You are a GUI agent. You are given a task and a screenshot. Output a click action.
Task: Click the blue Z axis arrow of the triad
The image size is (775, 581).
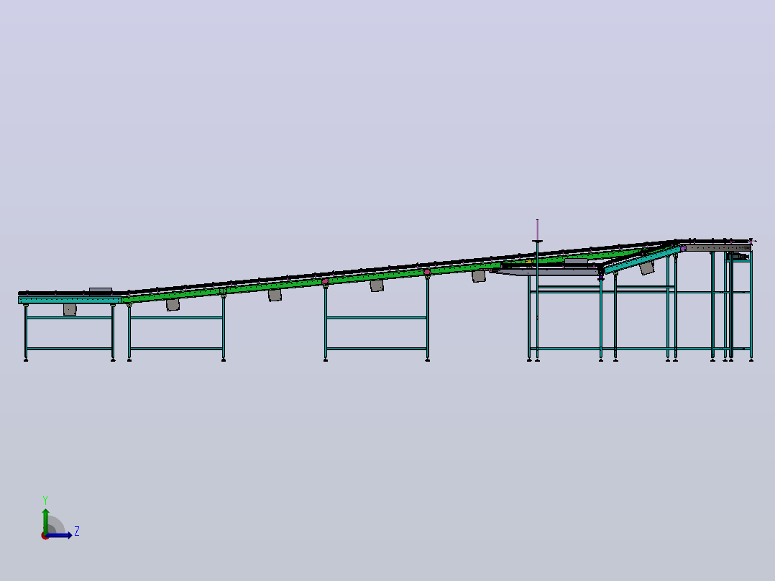tap(59, 536)
